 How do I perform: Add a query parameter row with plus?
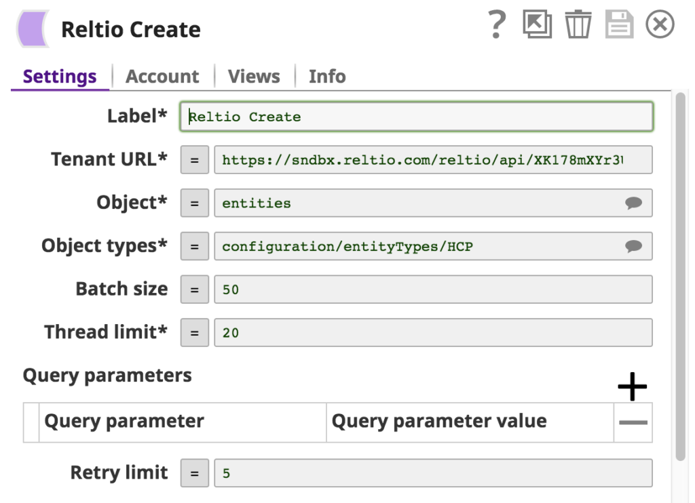tap(633, 386)
